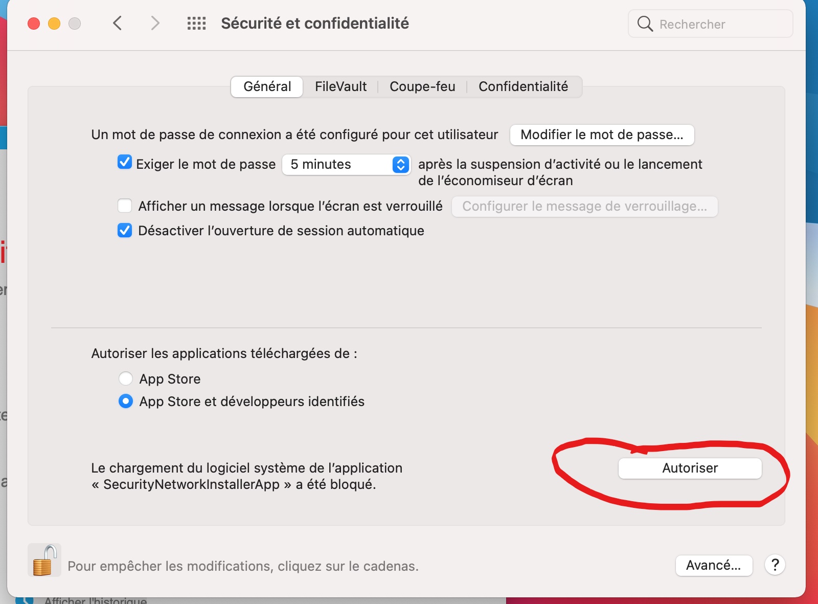Click the magnifying glass search icon
The width and height of the screenshot is (818, 604).
(645, 24)
